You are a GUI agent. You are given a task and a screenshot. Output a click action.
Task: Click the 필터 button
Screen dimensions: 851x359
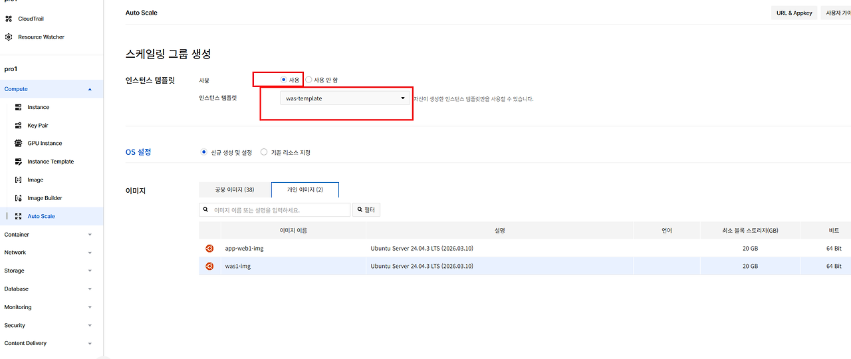366,210
